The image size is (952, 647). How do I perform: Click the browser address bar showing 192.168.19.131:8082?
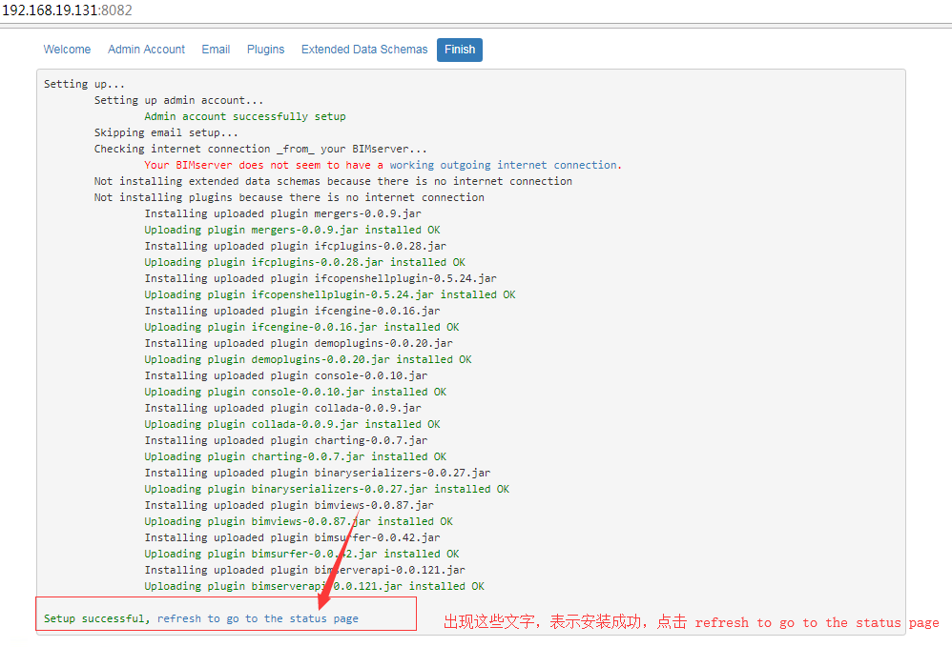pyautogui.click(x=67, y=10)
